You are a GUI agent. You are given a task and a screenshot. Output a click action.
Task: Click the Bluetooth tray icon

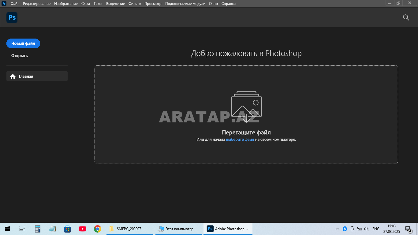pyautogui.click(x=345, y=229)
